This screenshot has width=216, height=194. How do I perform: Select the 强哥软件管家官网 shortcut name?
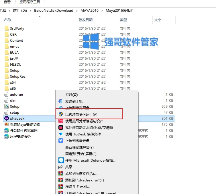tap(24, 130)
